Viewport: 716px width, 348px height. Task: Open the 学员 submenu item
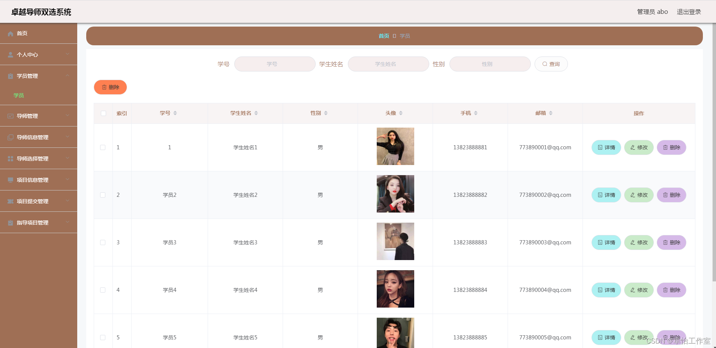19,95
